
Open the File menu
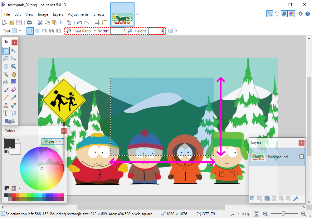click(7, 14)
